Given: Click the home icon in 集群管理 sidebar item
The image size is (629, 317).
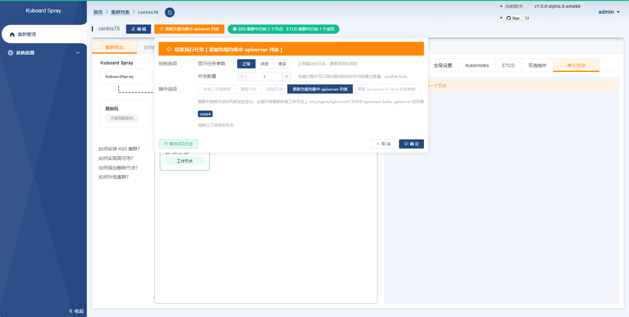Looking at the screenshot, I should pos(12,34).
